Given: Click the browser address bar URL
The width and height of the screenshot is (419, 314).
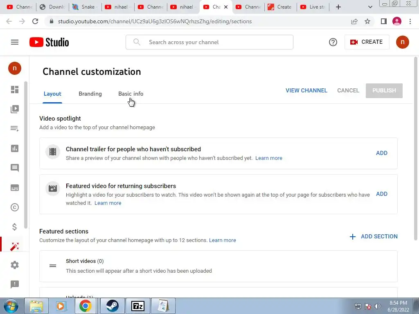Looking at the screenshot, I should (155, 21).
